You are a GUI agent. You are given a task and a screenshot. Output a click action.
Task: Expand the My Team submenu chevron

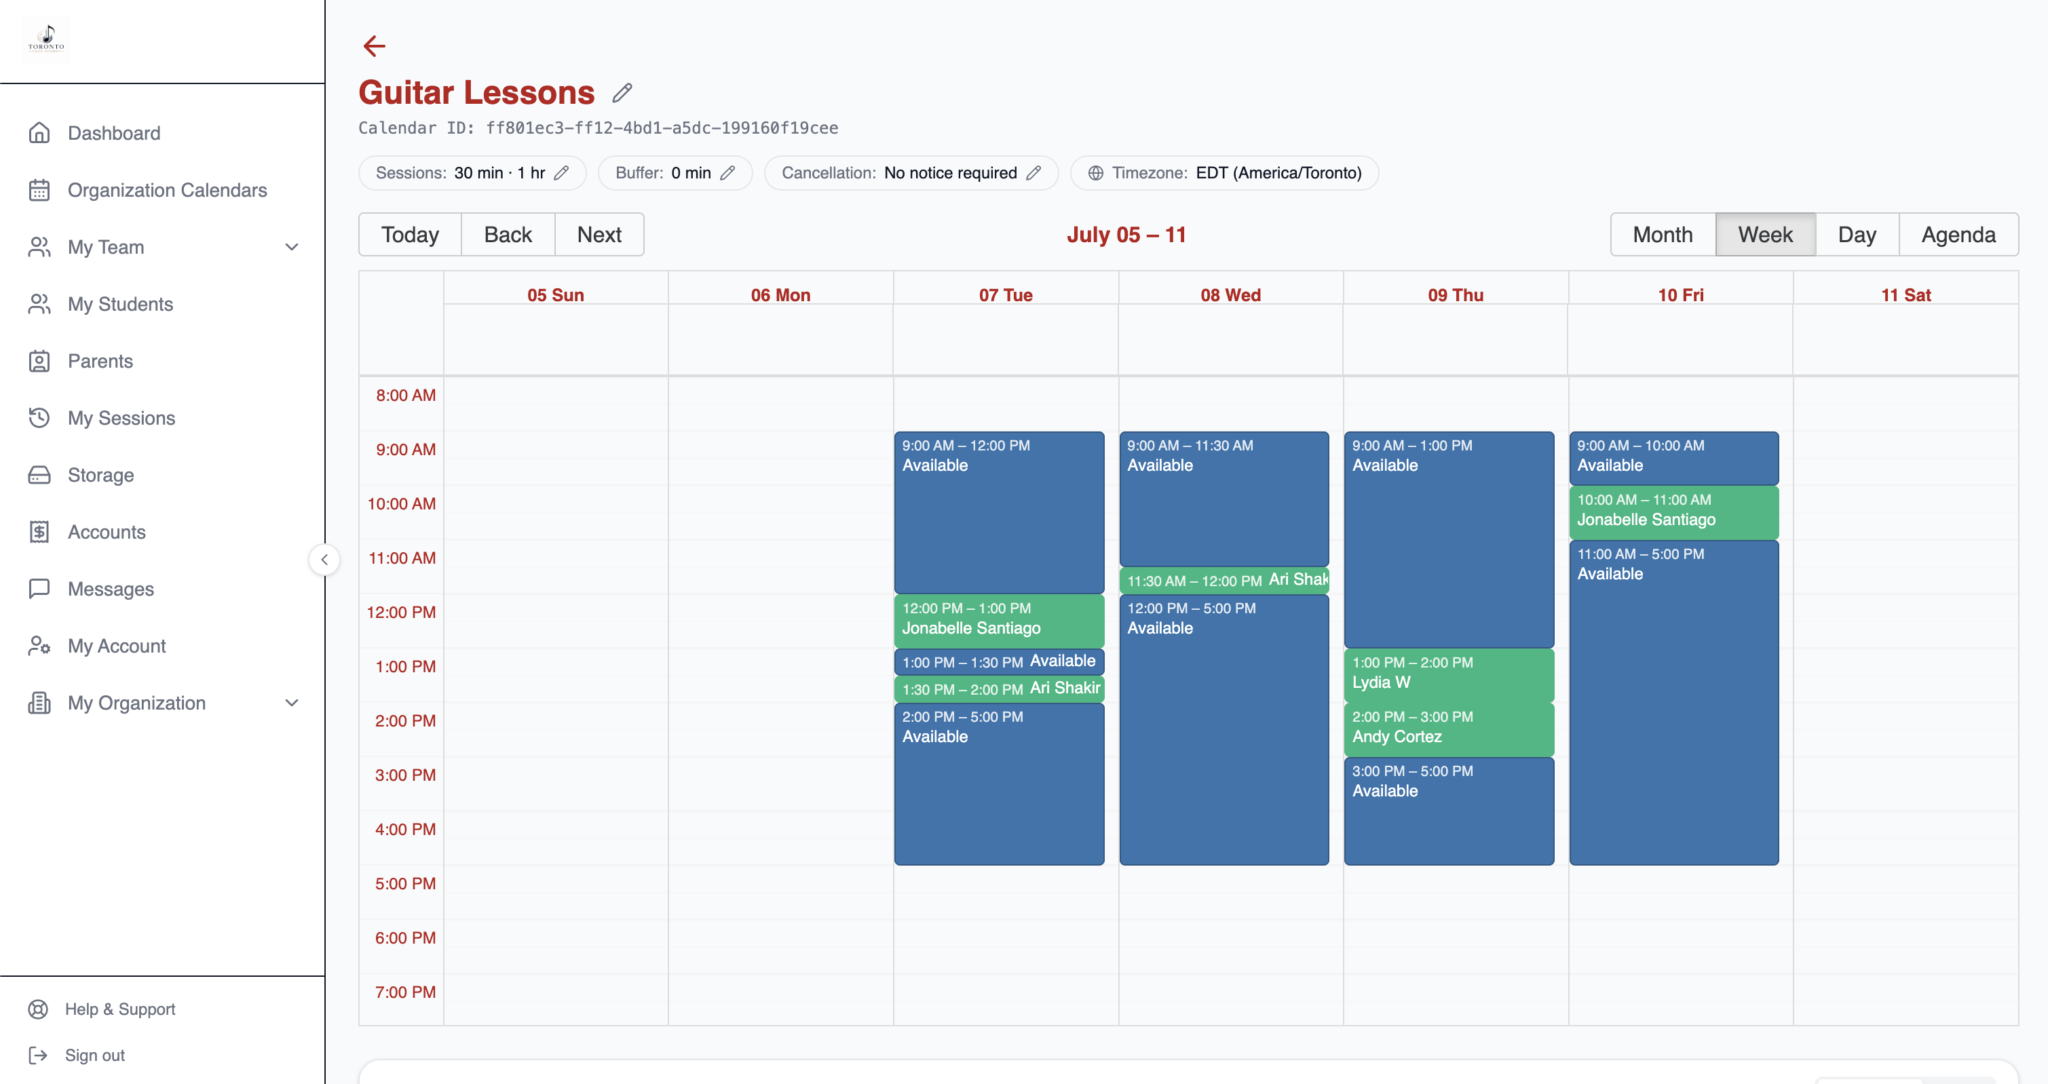tap(292, 247)
